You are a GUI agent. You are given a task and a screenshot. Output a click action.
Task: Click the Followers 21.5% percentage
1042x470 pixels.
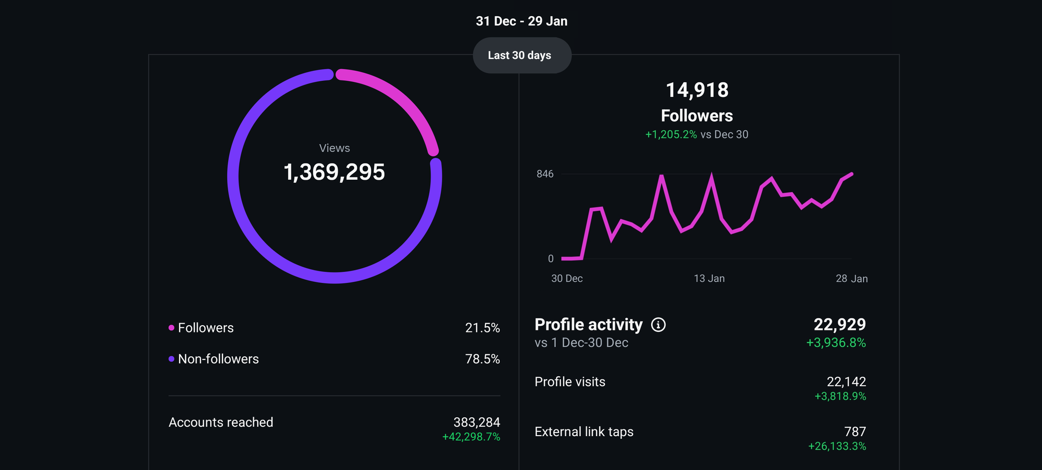pos(482,328)
